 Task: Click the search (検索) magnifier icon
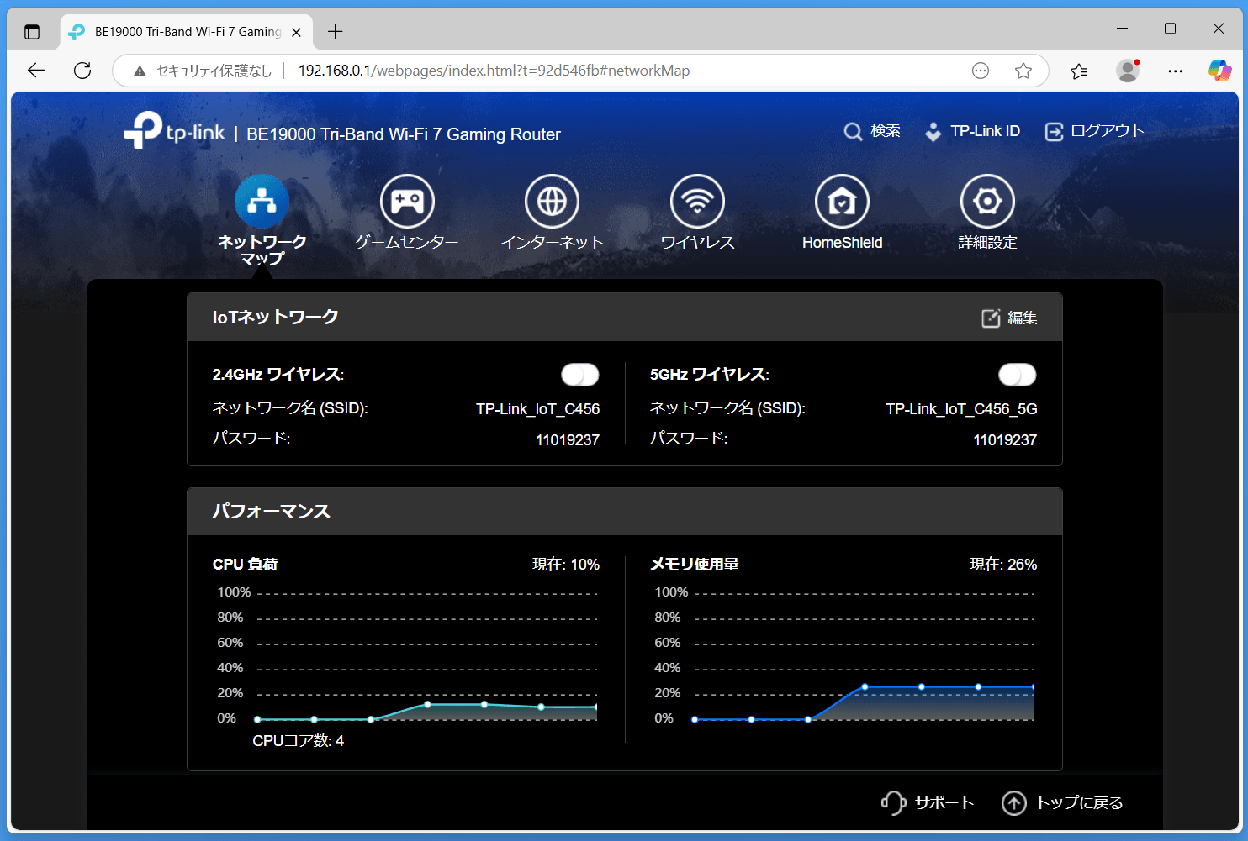[853, 132]
